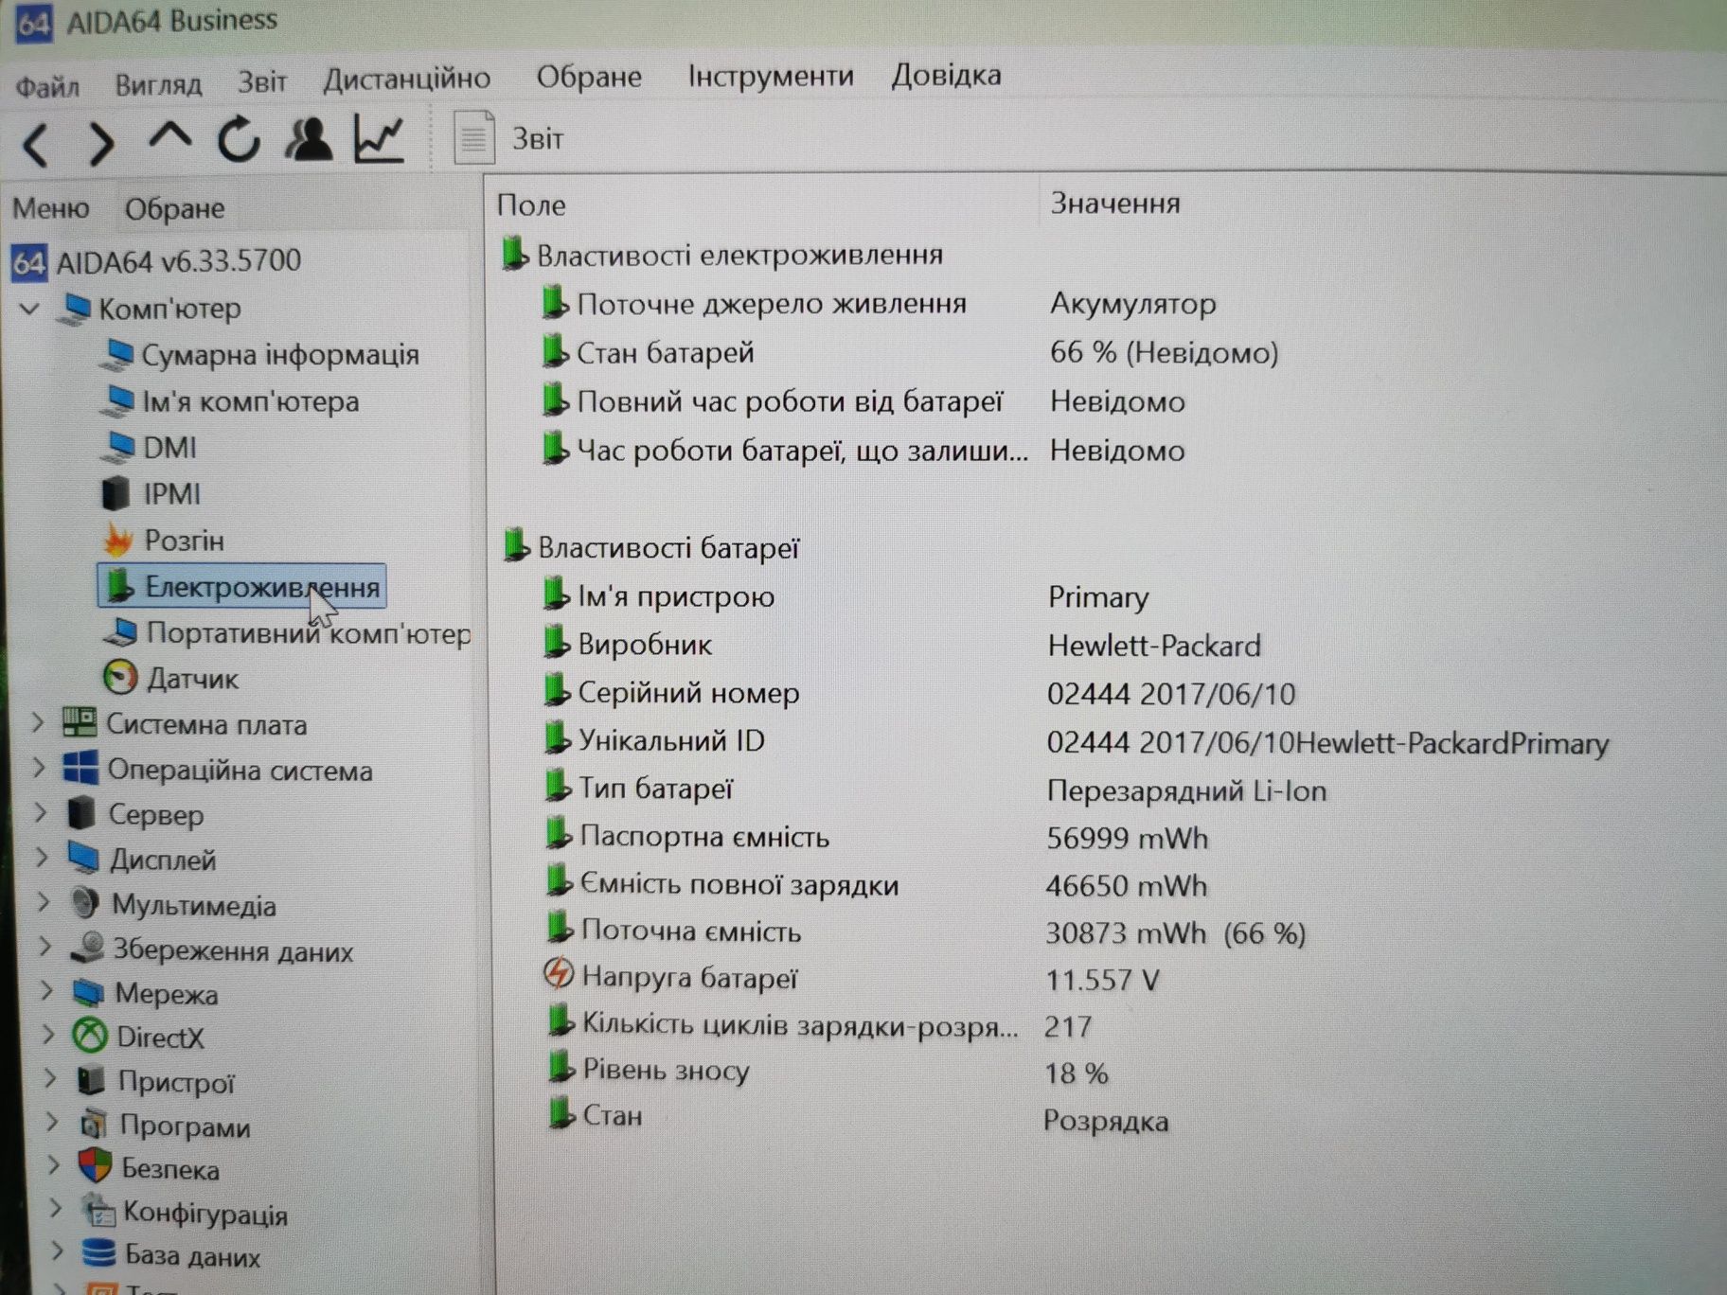
Task: Go up one level with the Up arrow
Action: (169, 136)
